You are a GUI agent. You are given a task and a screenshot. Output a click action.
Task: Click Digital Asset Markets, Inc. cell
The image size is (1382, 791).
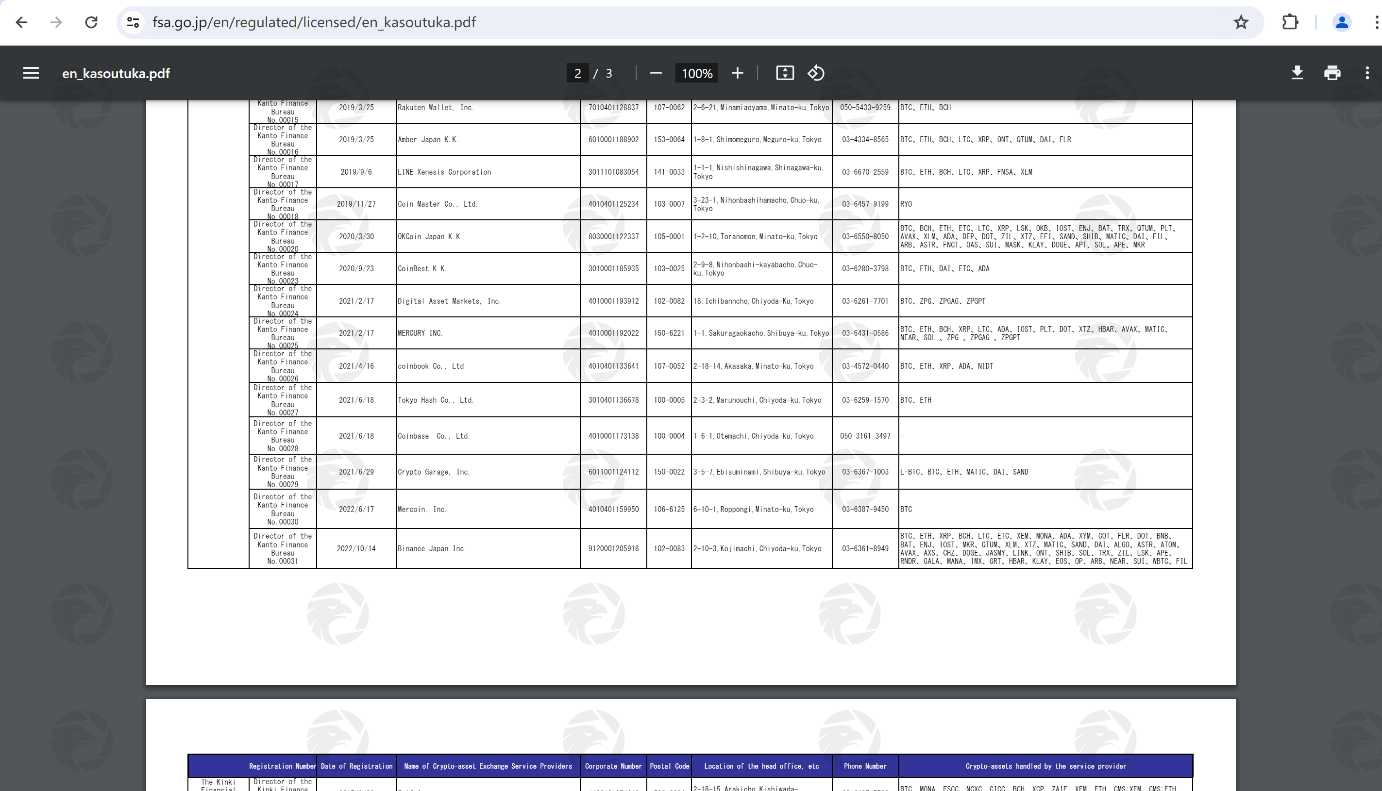tap(488, 301)
